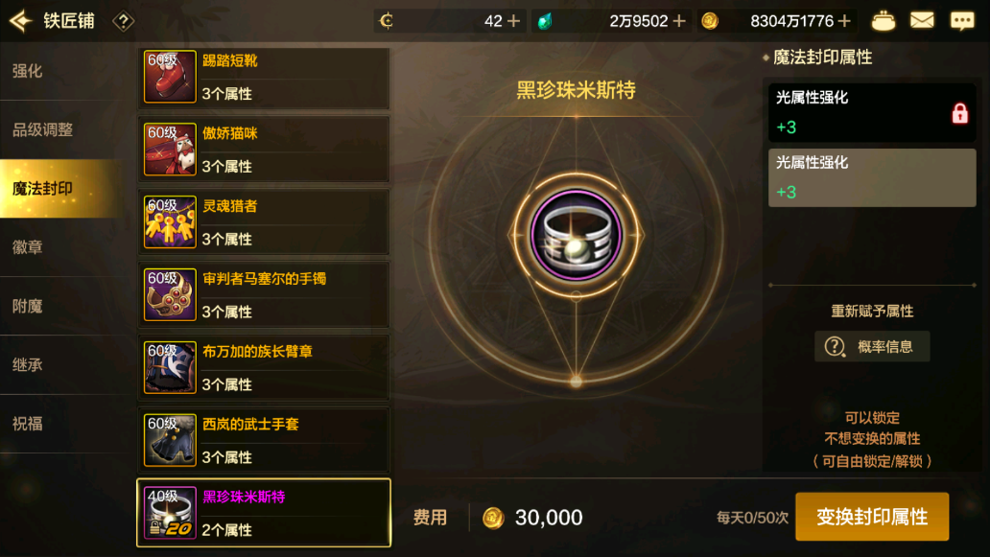Toggle the red lock on first 光属性强化

(x=959, y=113)
